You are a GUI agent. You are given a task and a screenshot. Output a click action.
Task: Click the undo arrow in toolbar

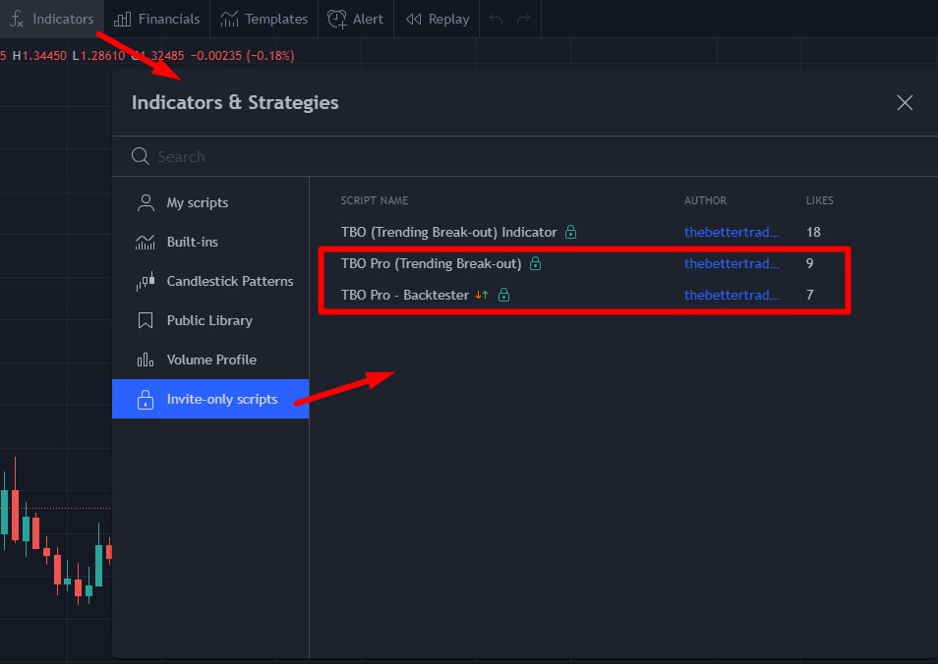click(497, 19)
